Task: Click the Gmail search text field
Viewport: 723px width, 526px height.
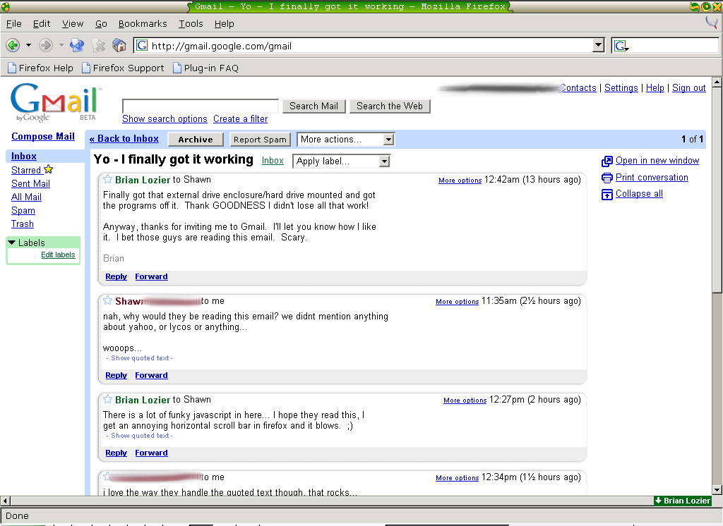Action: coord(201,106)
